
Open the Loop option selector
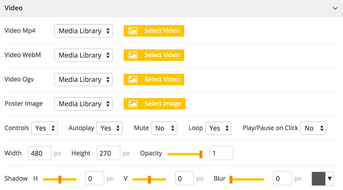pos(218,128)
